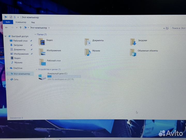Collapse the Папки (7) group
This screenshot has width=186, height=140.
coord(35,34)
